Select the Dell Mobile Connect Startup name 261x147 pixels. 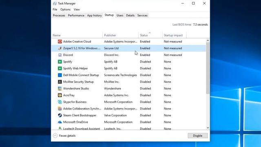[81, 75]
